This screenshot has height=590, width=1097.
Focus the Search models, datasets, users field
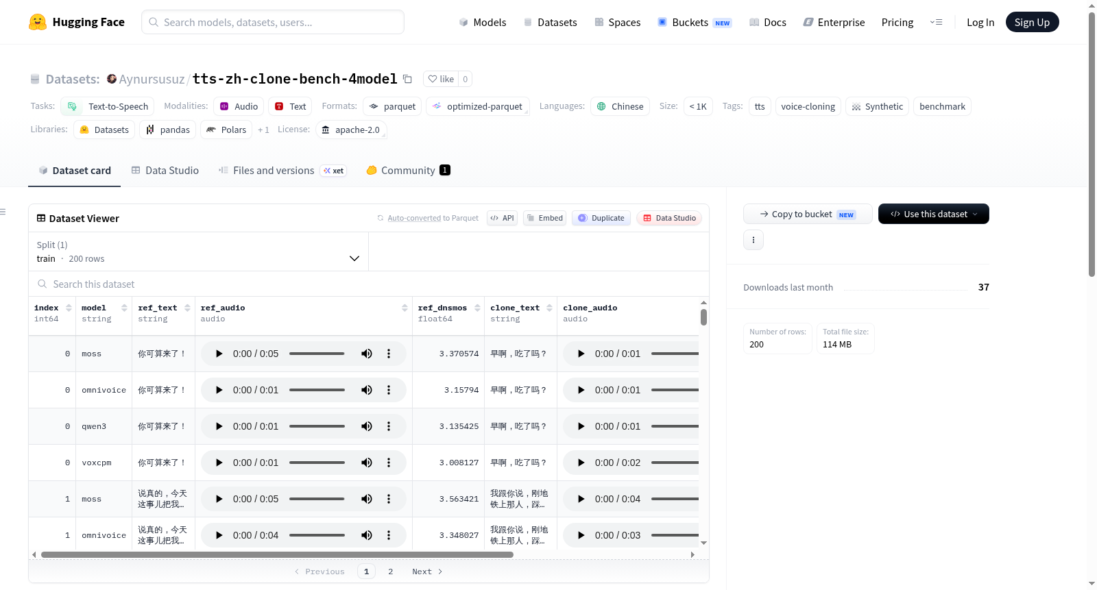coord(273,22)
